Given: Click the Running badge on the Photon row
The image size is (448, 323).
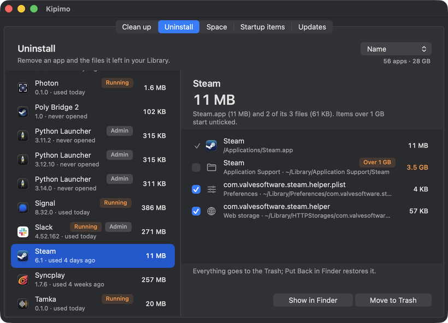Looking at the screenshot, I should point(117,83).
